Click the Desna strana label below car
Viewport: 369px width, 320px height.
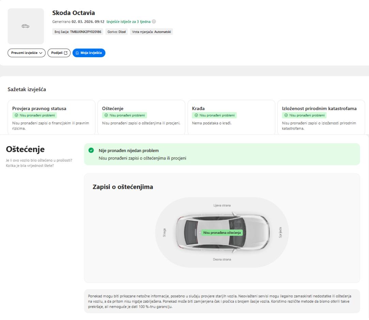[222, 260]
